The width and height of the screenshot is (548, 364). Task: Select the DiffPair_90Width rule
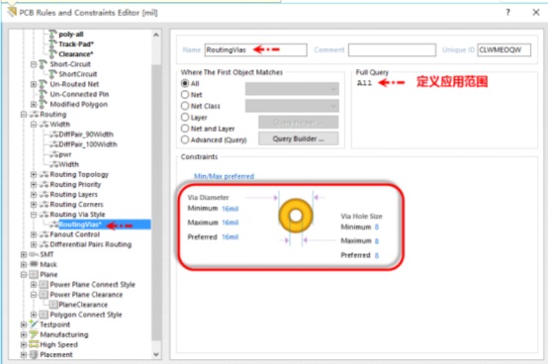pyautogui.click(x=86, y=135)
